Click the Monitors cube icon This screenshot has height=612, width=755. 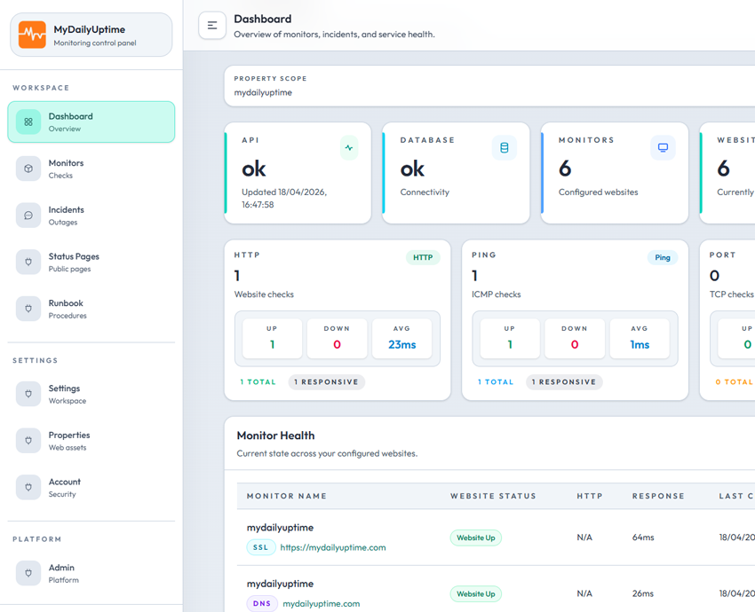28,169
